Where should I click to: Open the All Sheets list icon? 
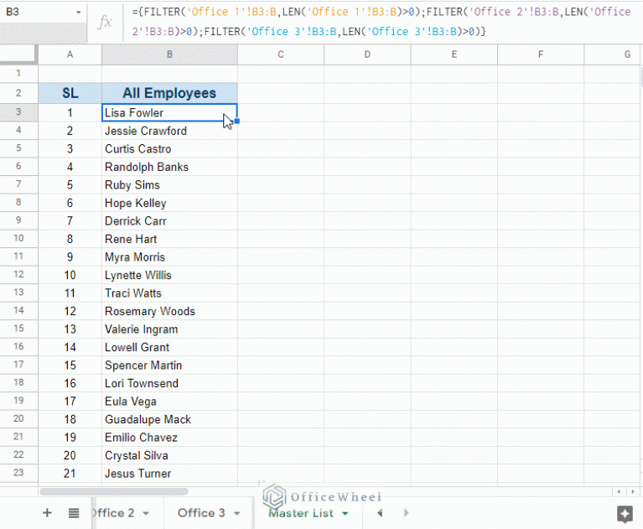tap(74, 513)
